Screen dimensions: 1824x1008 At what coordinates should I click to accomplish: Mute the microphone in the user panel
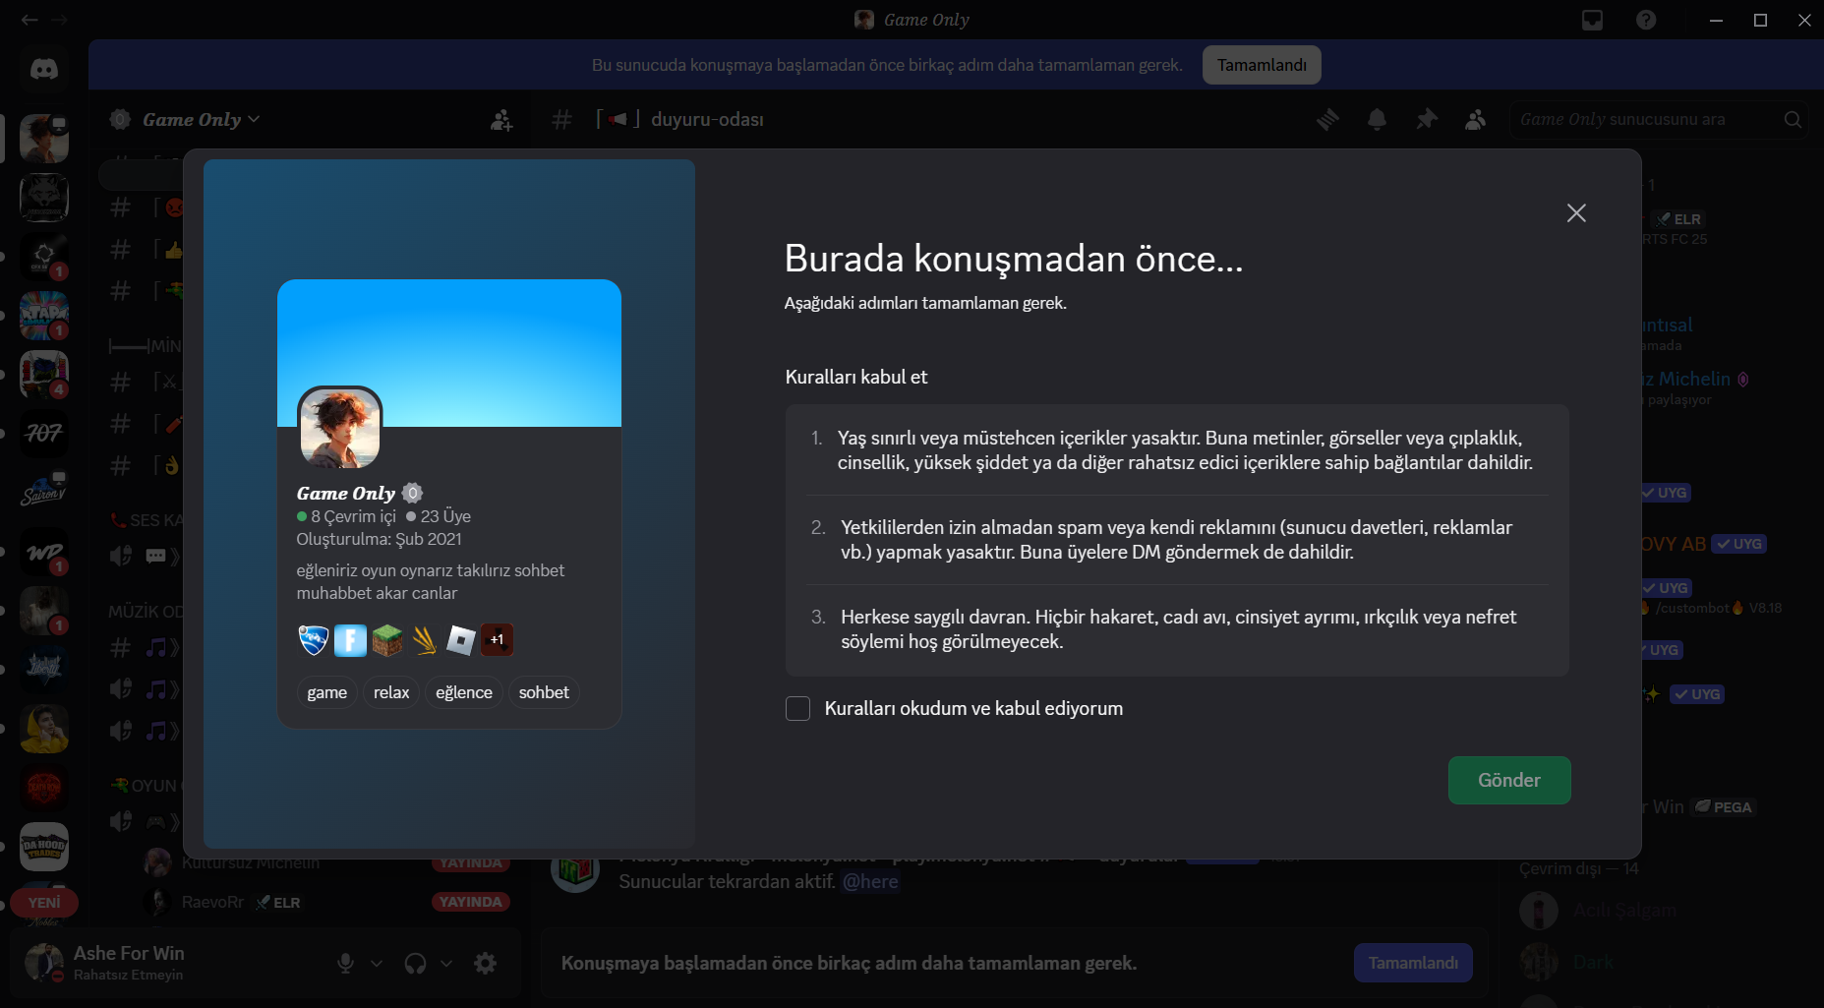pos(345,964)
